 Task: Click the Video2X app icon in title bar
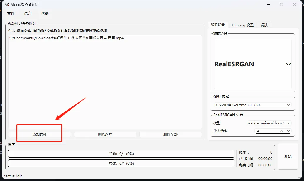click(7, 4)
